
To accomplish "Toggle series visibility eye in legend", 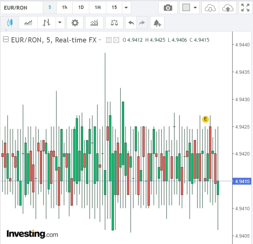I will 109,40.
